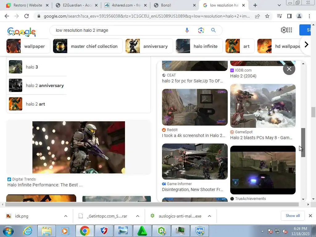Open the TrueAchievements image thumbnail

coord(263,170)
